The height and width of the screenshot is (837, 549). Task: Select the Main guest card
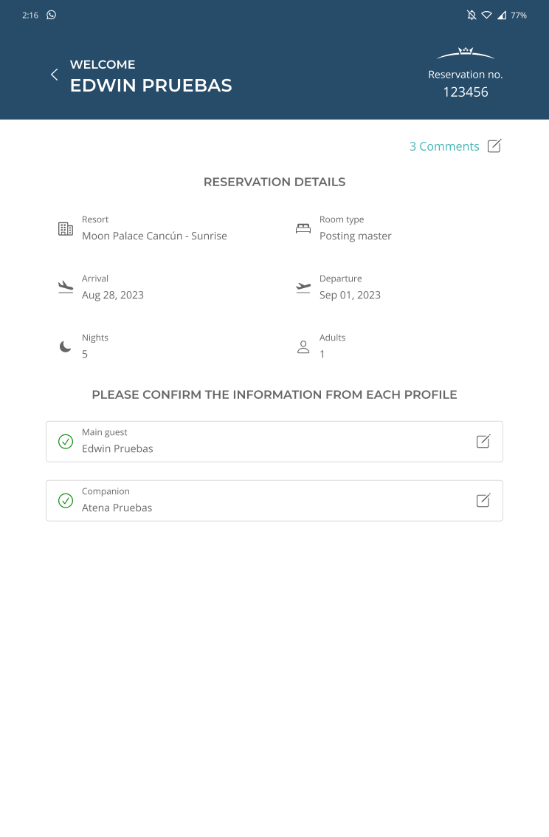point(274,442)
